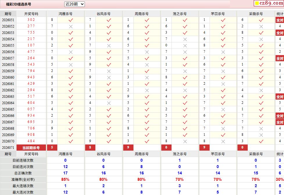Click the 荡之 cross mark in row 2026054
The width and height of the screenshot is (284, 195).
pos(185,39)
